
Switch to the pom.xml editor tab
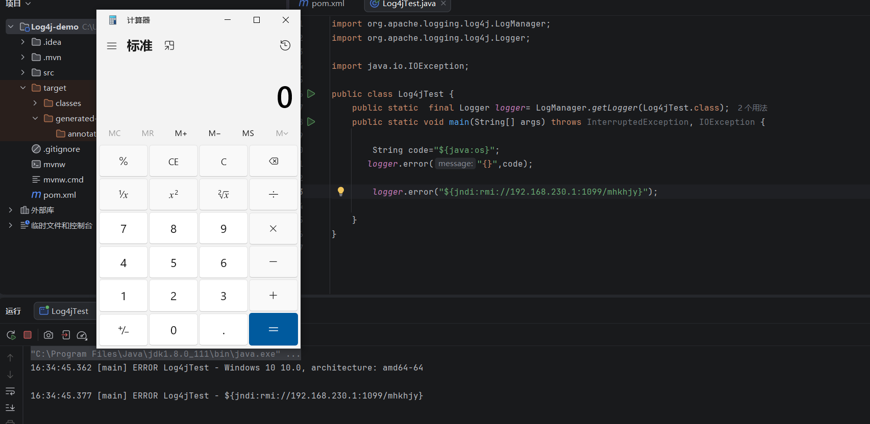322,4
